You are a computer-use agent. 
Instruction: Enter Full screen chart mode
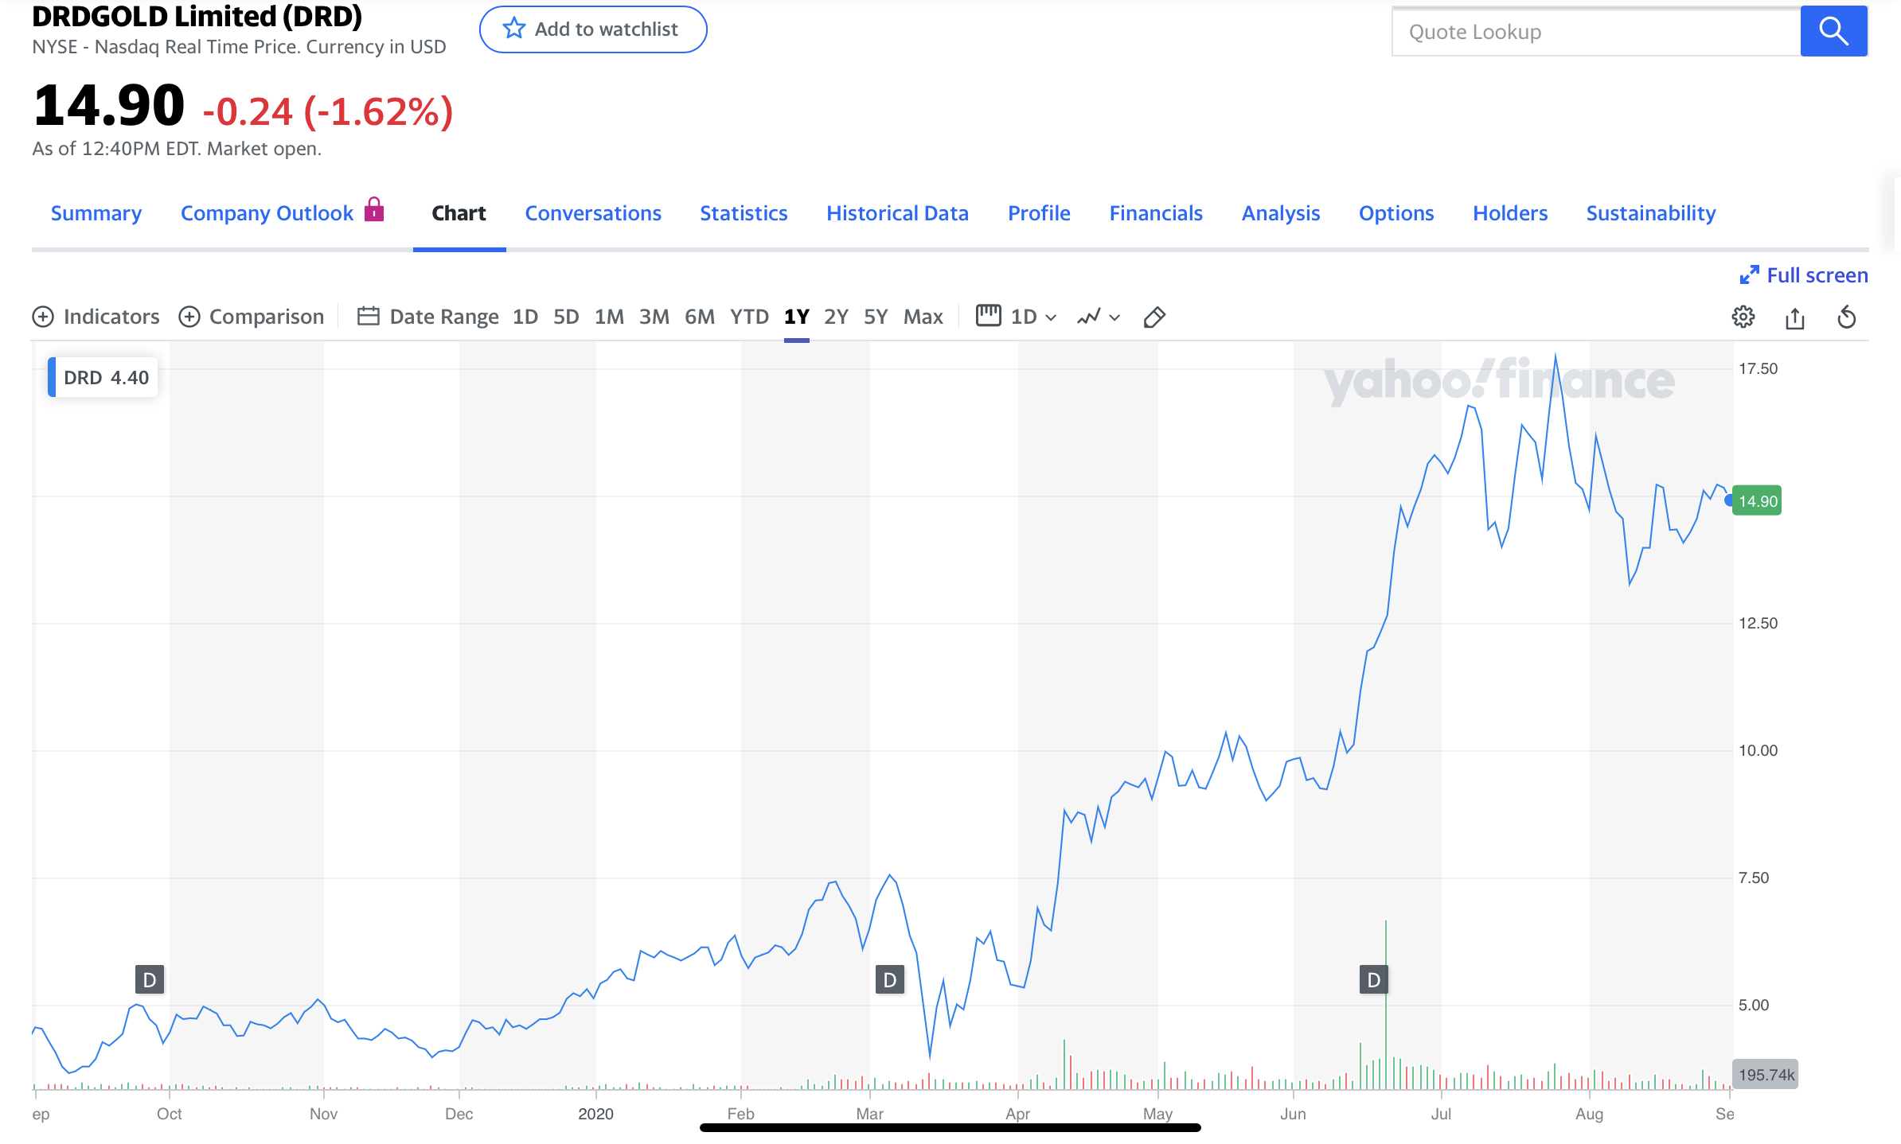click(x=1803, y=275)
